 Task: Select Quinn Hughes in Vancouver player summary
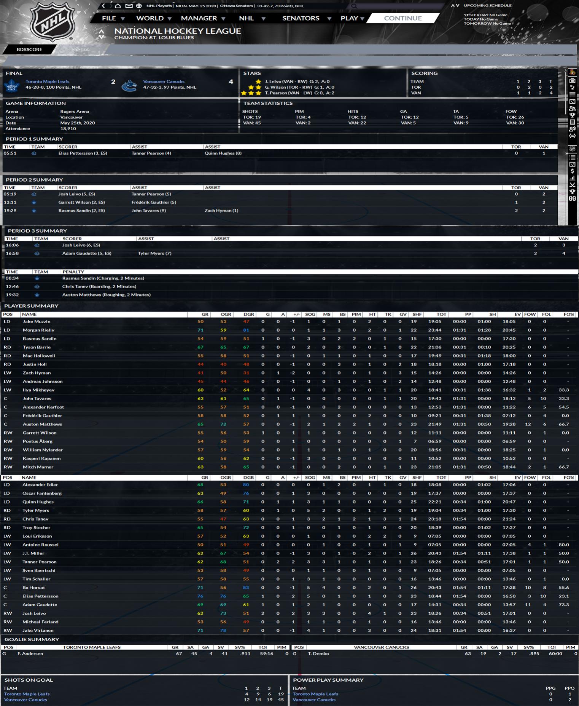click(x=38, y=502)
